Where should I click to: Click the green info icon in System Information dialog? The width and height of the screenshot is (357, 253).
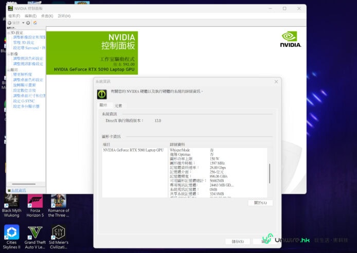coord(102,94)
